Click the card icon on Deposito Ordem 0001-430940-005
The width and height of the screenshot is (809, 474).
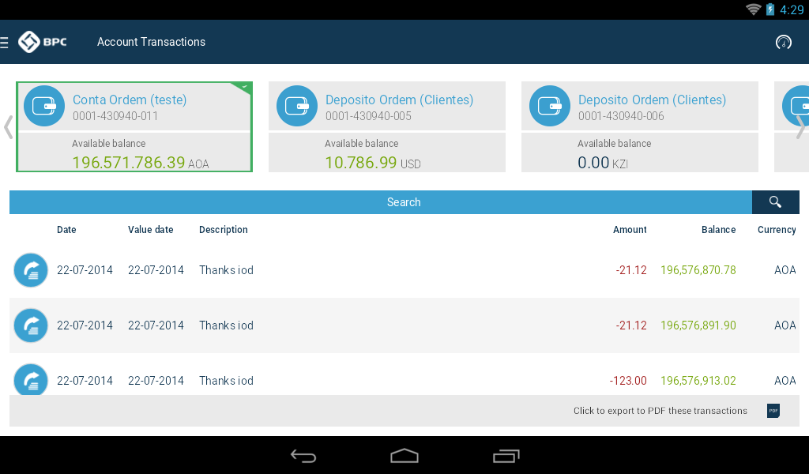coord(296,105)
